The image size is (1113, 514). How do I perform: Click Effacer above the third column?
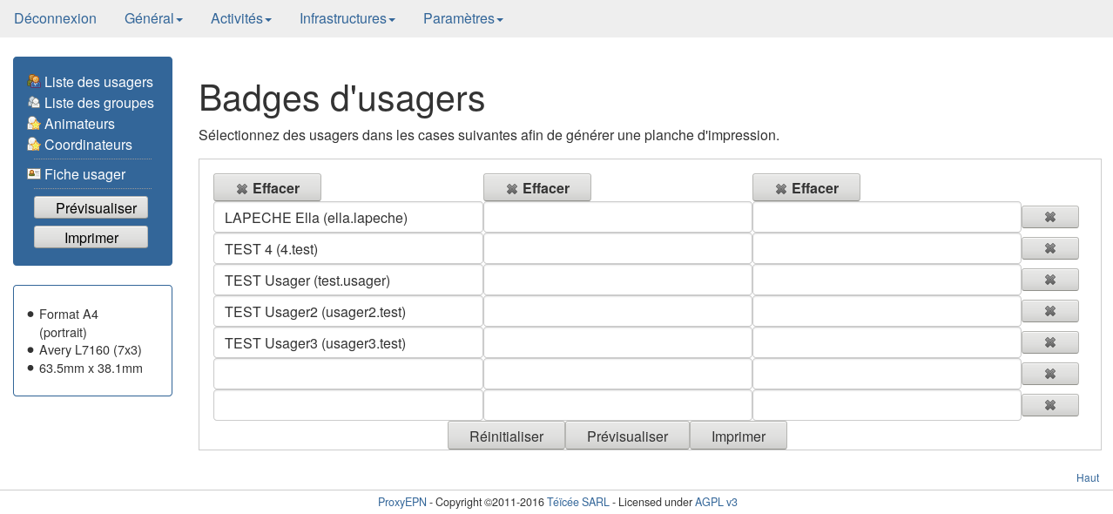tap(806, 188)
